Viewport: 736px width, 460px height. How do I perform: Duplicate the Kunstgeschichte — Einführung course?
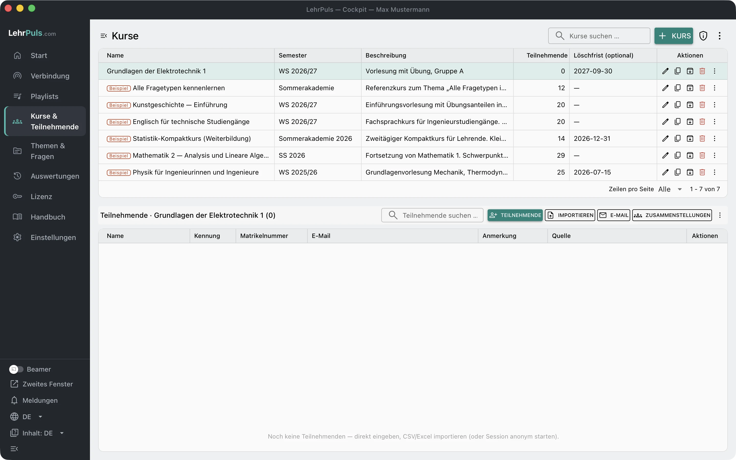point(677,105)
